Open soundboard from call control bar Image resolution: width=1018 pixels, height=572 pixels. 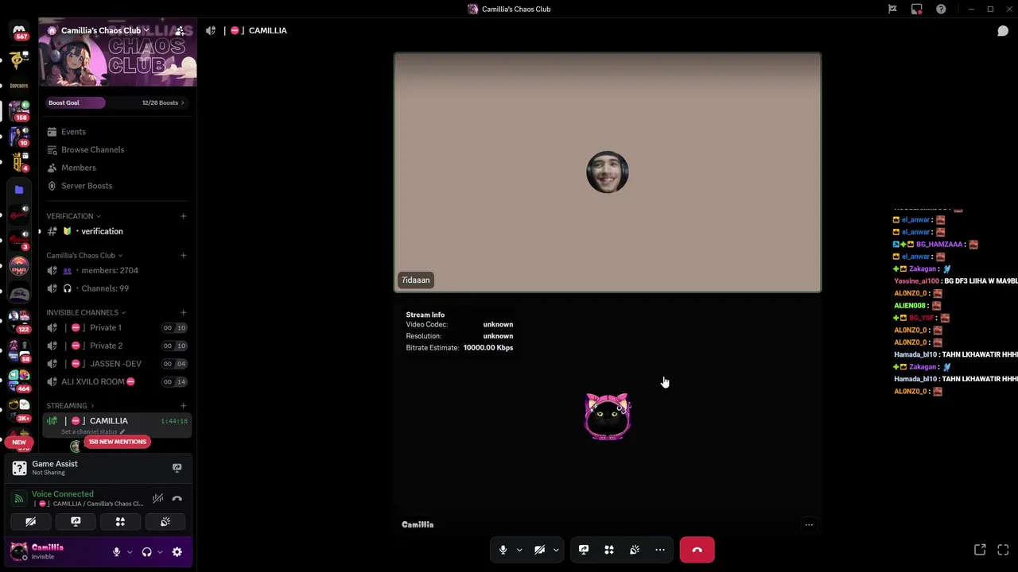click(x=635, y=550)
